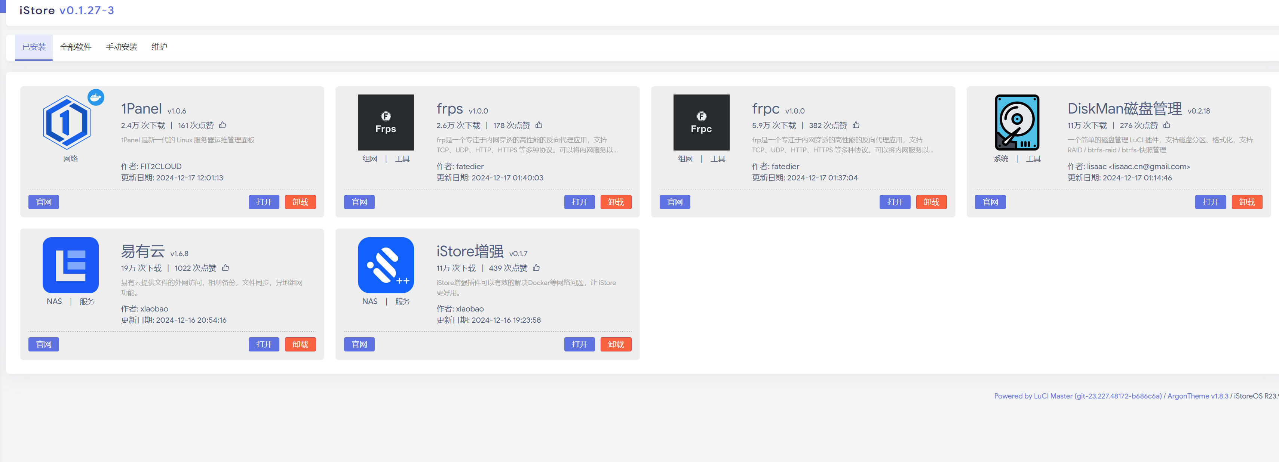Click the 工具 category under Frpc

(x=717, y=159)
